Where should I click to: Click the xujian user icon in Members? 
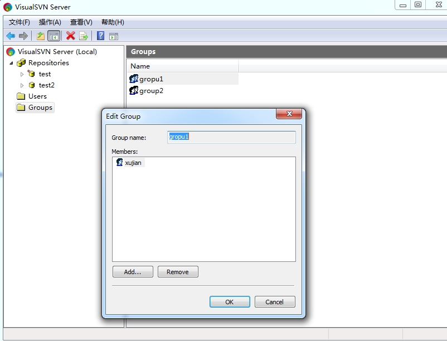point(119,162)
